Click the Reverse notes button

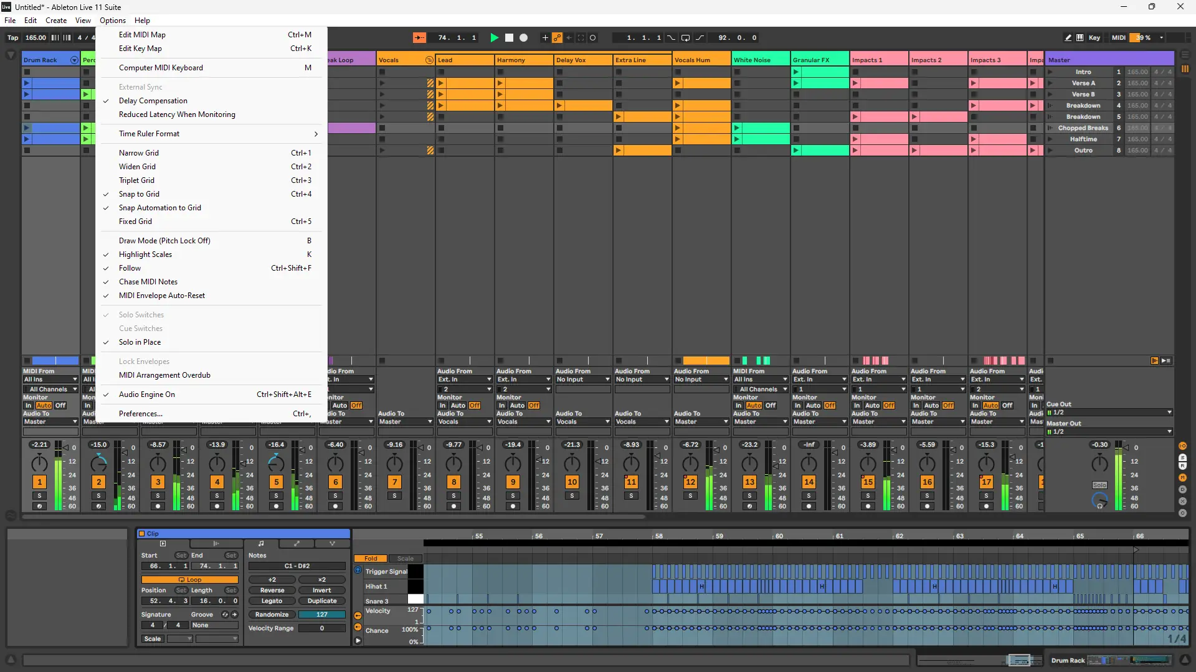click(272, 590)
